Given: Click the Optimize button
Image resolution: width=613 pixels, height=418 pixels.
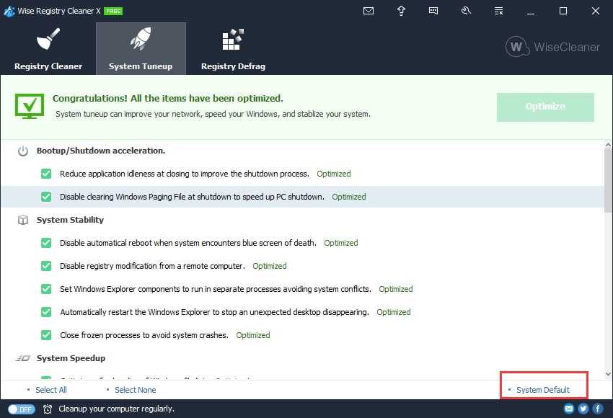Looking at the screenshot, I should tap(545, 107).
